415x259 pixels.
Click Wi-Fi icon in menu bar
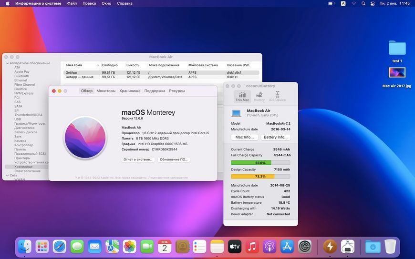point(354,3)
